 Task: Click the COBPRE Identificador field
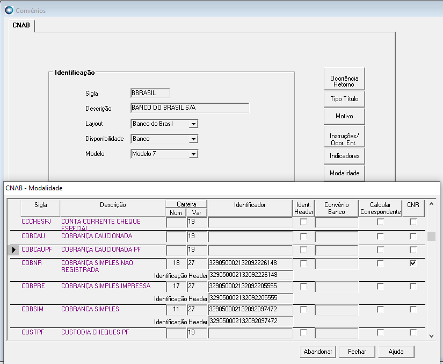(250, 287)
